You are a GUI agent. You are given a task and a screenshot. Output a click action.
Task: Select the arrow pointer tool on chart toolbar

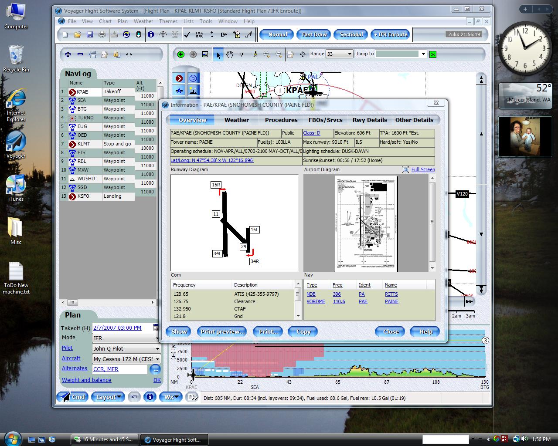pyautogui.click(x=218, y=54)
